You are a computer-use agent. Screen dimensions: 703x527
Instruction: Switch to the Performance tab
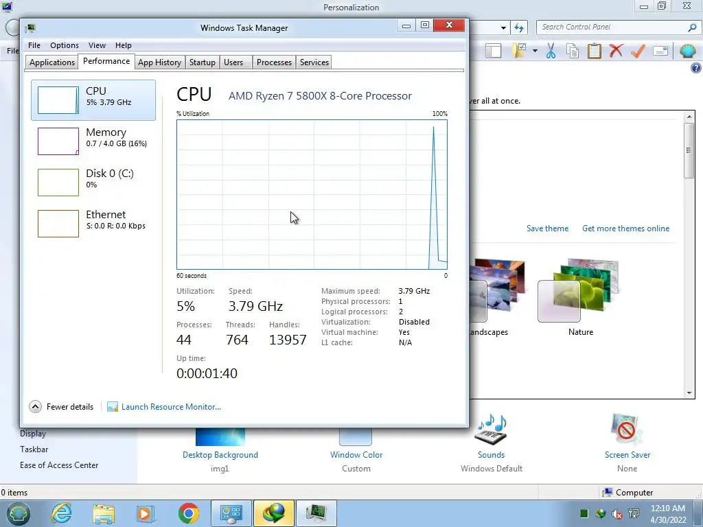point(106,61)
